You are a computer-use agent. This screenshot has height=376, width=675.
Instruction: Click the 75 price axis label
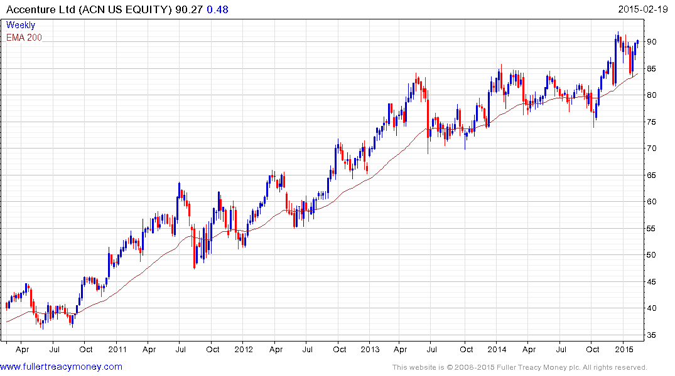pos(652,122)
